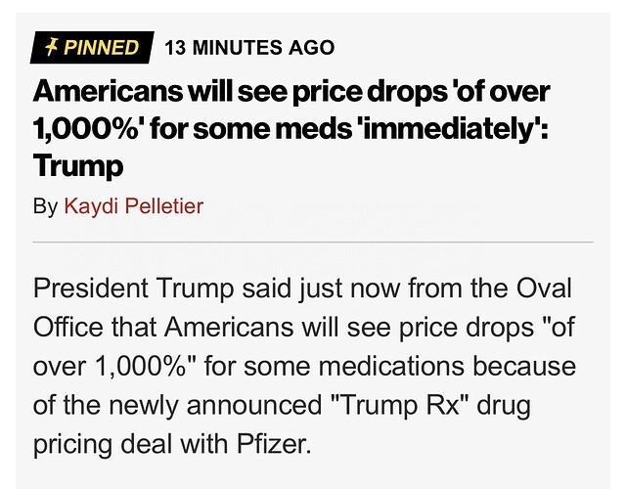
Task: Click "1,000%" in the body paragraph
Action: [x=142, y=368]
